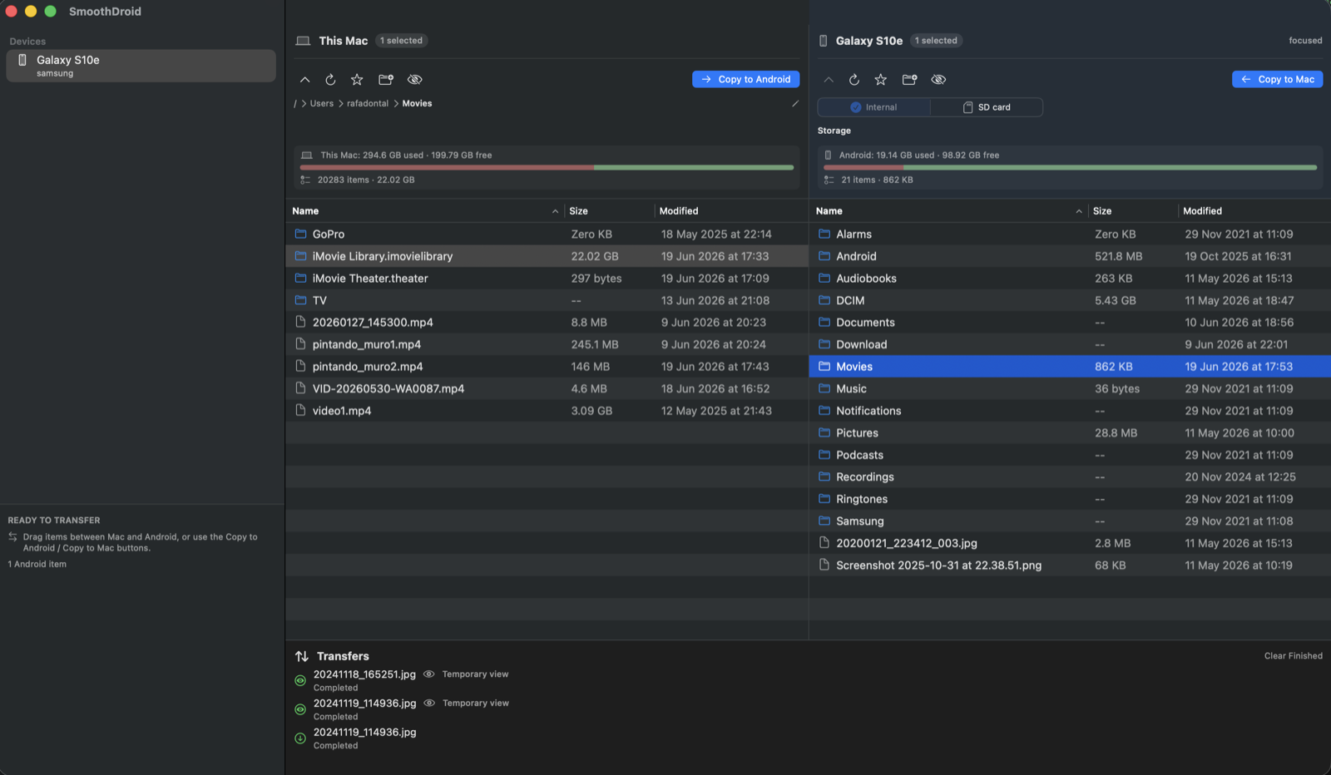Screen dimensions: 1331x775
Task: Favorite current folder in Galaxy S10e pane
Action: 881,80
